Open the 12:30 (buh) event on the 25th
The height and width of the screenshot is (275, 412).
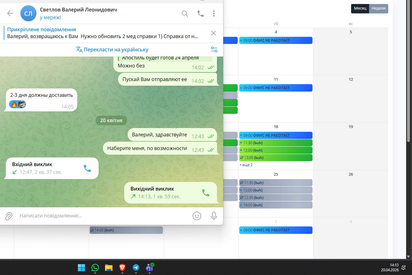point(276,198)
